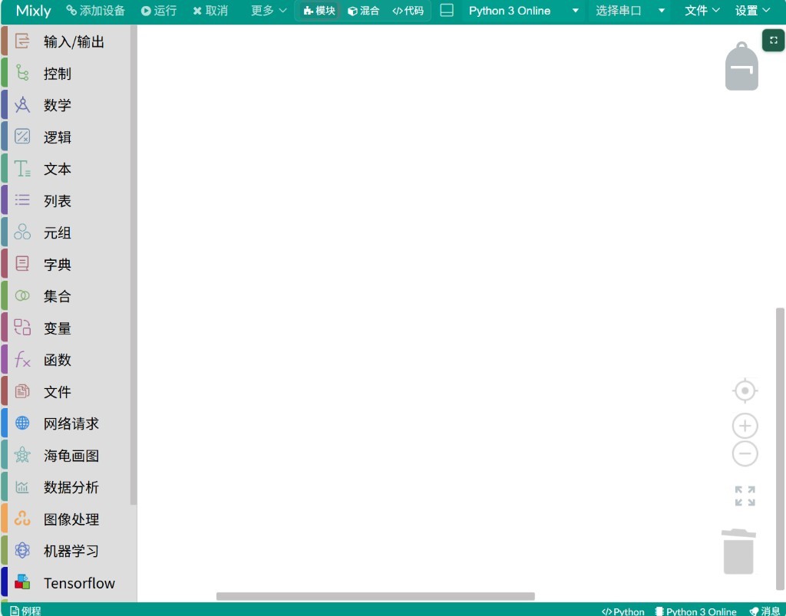Open the 函数 block category
Image resolution: width=786 pixels, height=616 pixels.
point(65,360)
